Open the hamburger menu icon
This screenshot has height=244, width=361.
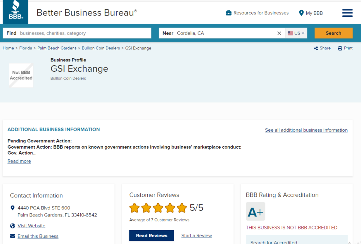[x=347, y=13]
